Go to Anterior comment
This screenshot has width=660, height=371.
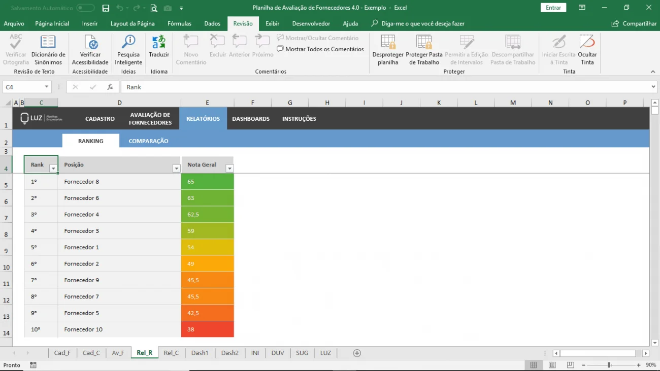click(x=239, y=46)
